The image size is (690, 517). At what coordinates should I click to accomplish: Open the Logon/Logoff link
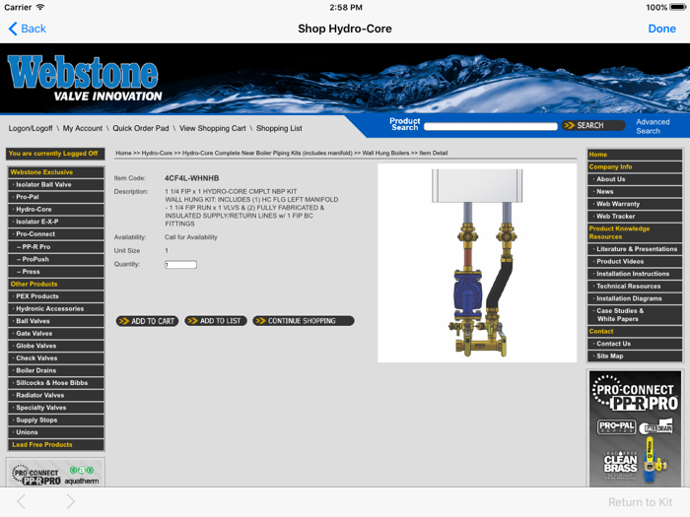[31, 128]
